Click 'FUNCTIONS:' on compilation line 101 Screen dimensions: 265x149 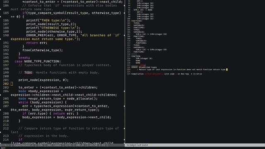point(137,21)
